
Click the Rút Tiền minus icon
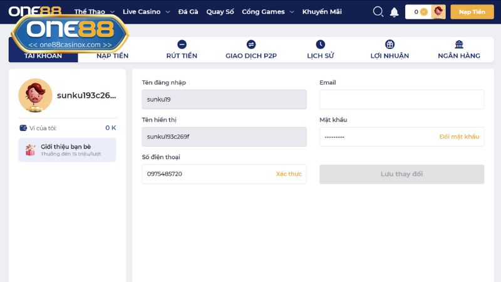[182, 44]
